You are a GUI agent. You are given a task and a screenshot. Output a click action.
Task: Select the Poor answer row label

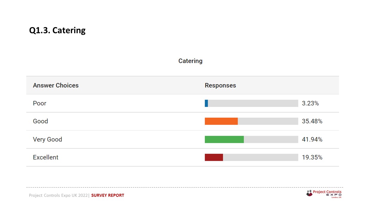(40, 103)
